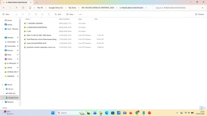Image resolution: width=207 pixels, height=116 pixels.
Task: Expand OS (C:) drive node
Action: (x=4, y=89)
